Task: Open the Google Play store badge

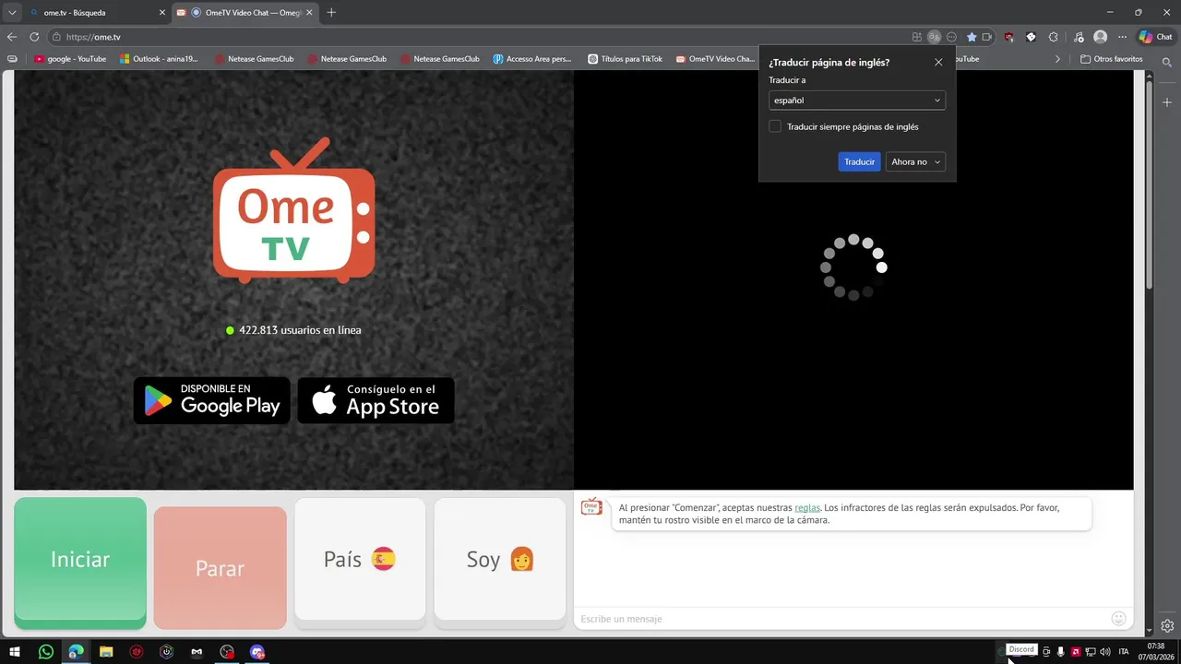Action: tap(212, 400)
